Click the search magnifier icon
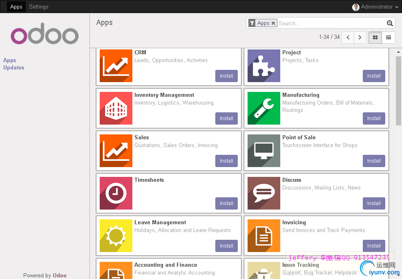The image size is (402, 279). click(x=390, y=23)
